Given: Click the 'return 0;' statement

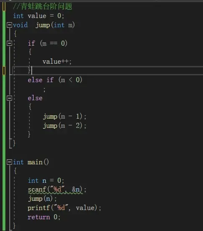Looking at the screenshot, I should tap(44, 217).
